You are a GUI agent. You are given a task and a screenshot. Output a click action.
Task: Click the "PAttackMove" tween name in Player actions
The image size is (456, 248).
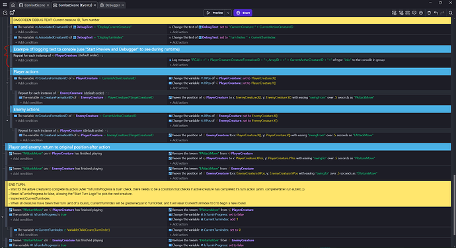[364, 97]
